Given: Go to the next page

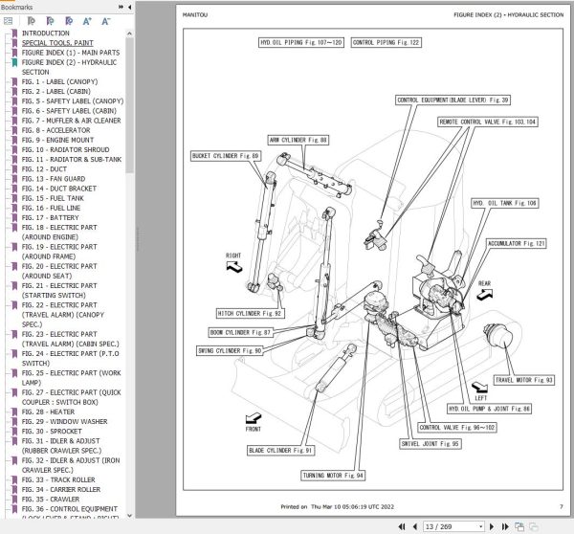Looking at the screenshot, I should click(x=492, y=526).
